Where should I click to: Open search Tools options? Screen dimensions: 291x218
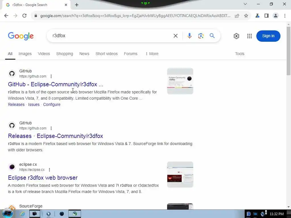click(240, 54)
